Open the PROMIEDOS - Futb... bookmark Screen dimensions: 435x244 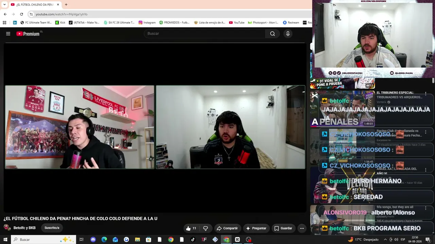(174, 23)
